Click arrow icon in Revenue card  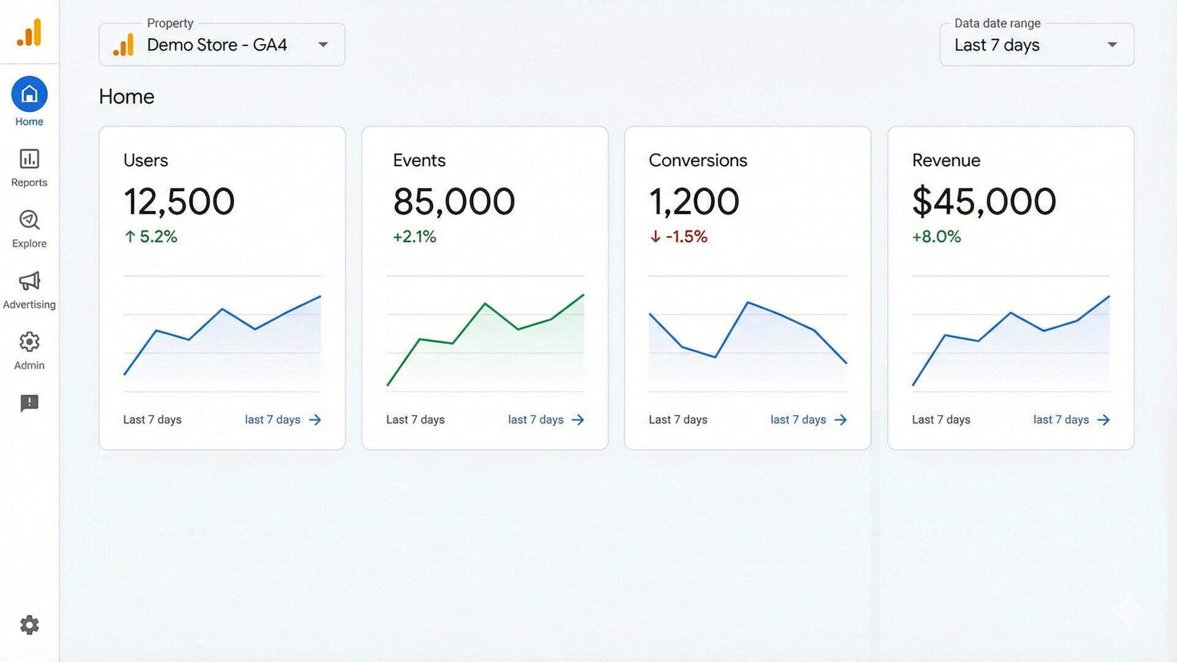[1103, 420]
